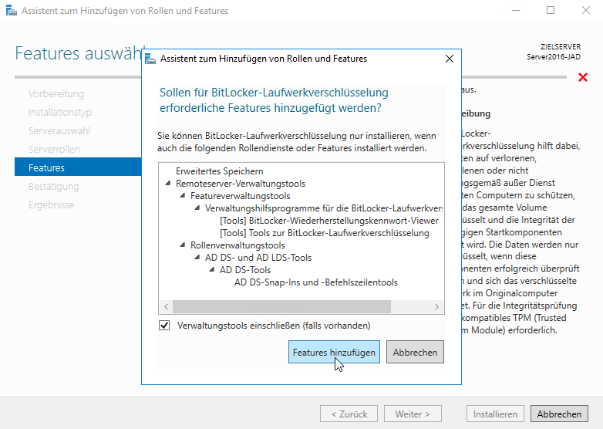Toggle Verwaltungstools einschließen checkbox
603x429 pixels.
point(164,326)
